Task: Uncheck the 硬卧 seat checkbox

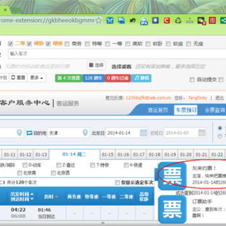Action: (30, 44)
